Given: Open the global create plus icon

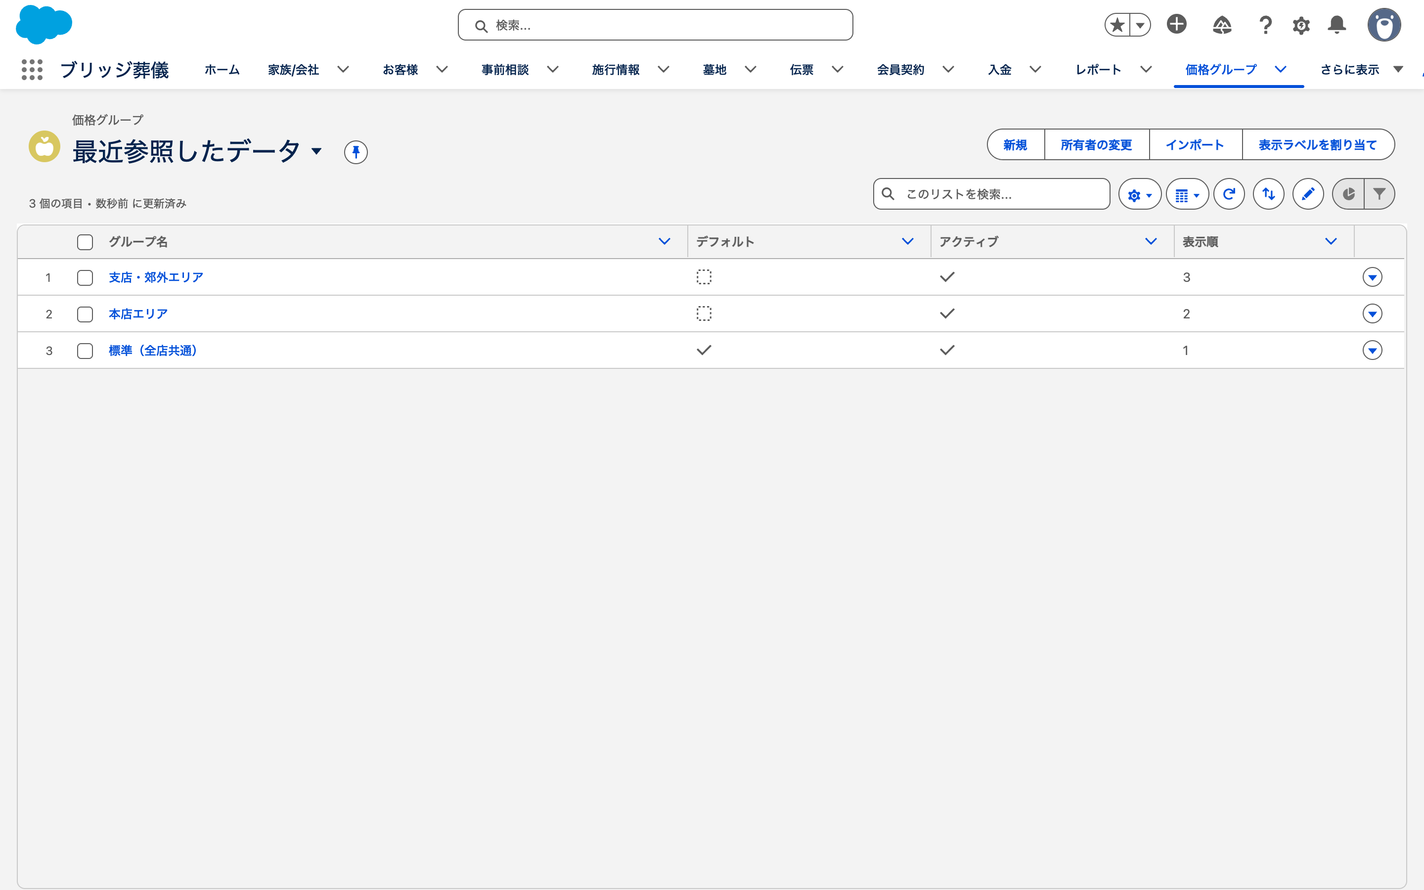Looking at the screenshot, I should (1177, 25).
